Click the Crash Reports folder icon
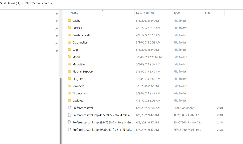Viewport: 243px width, 144px height. (70, 35)
